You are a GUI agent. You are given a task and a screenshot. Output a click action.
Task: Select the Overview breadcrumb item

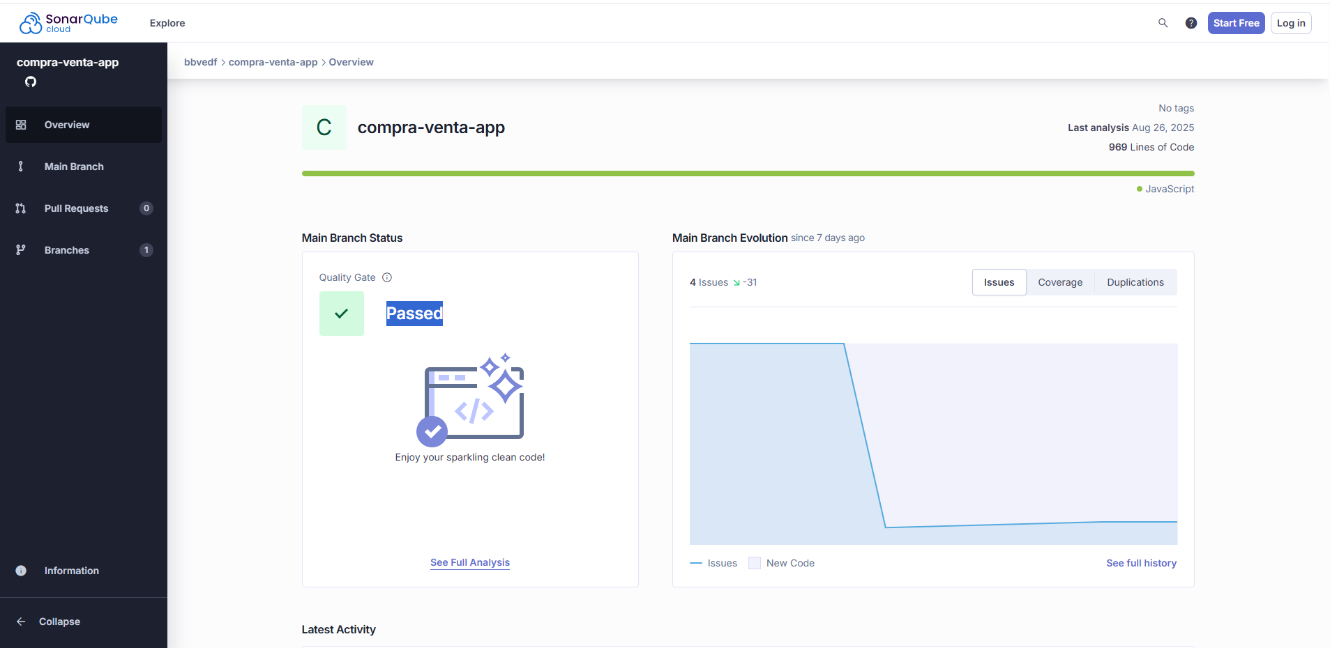pos(352,62)
